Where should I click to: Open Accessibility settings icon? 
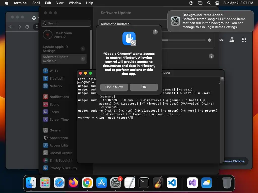[x=46, y=146]
